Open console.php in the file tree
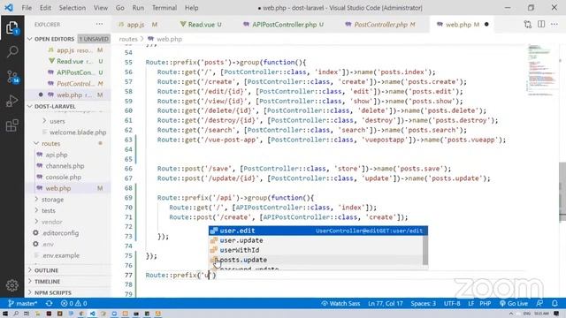566x318 pixels. tap(63, 177)
